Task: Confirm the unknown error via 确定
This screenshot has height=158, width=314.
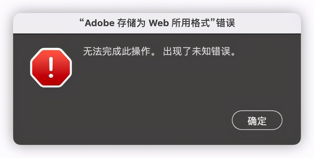Action: pos(257,121)
